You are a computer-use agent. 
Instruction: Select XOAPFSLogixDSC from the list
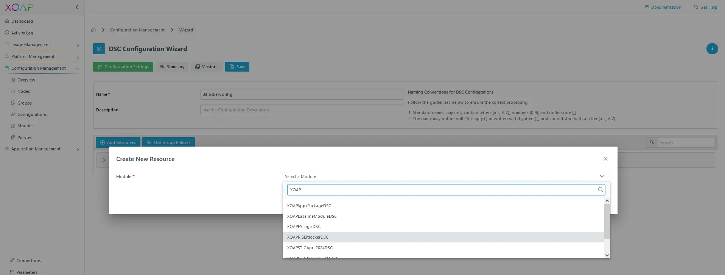pos(443,227)
